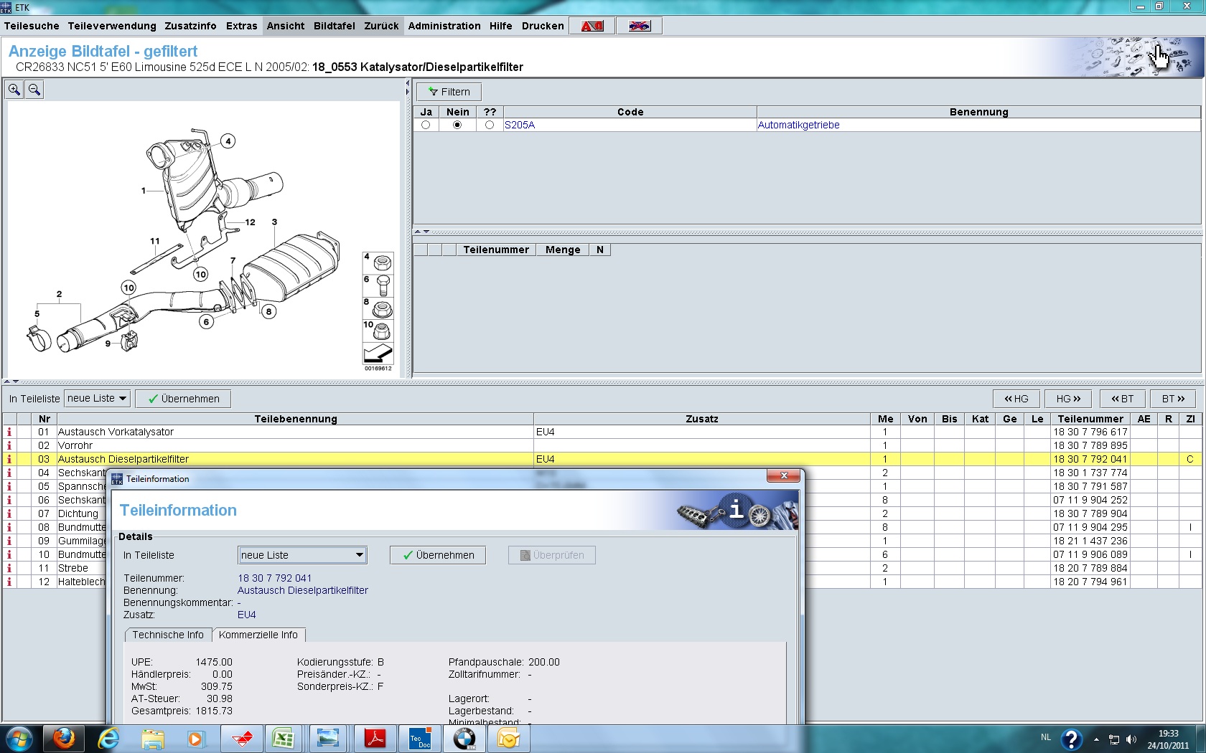
Task: Click the Filtern button
Action: [x=449, y=92]
